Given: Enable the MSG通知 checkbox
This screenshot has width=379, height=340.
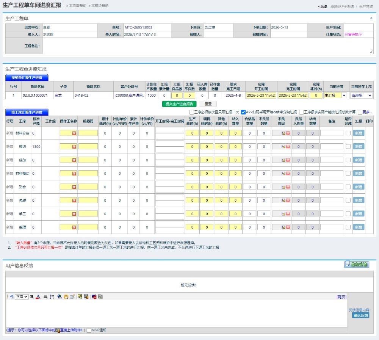Looking at the screenshot, I should (x=89, y=330).
